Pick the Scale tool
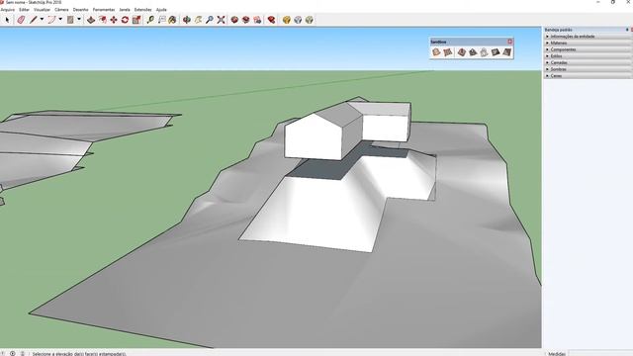This screenshot has height=356, width=633. click(x=136, y=20)
